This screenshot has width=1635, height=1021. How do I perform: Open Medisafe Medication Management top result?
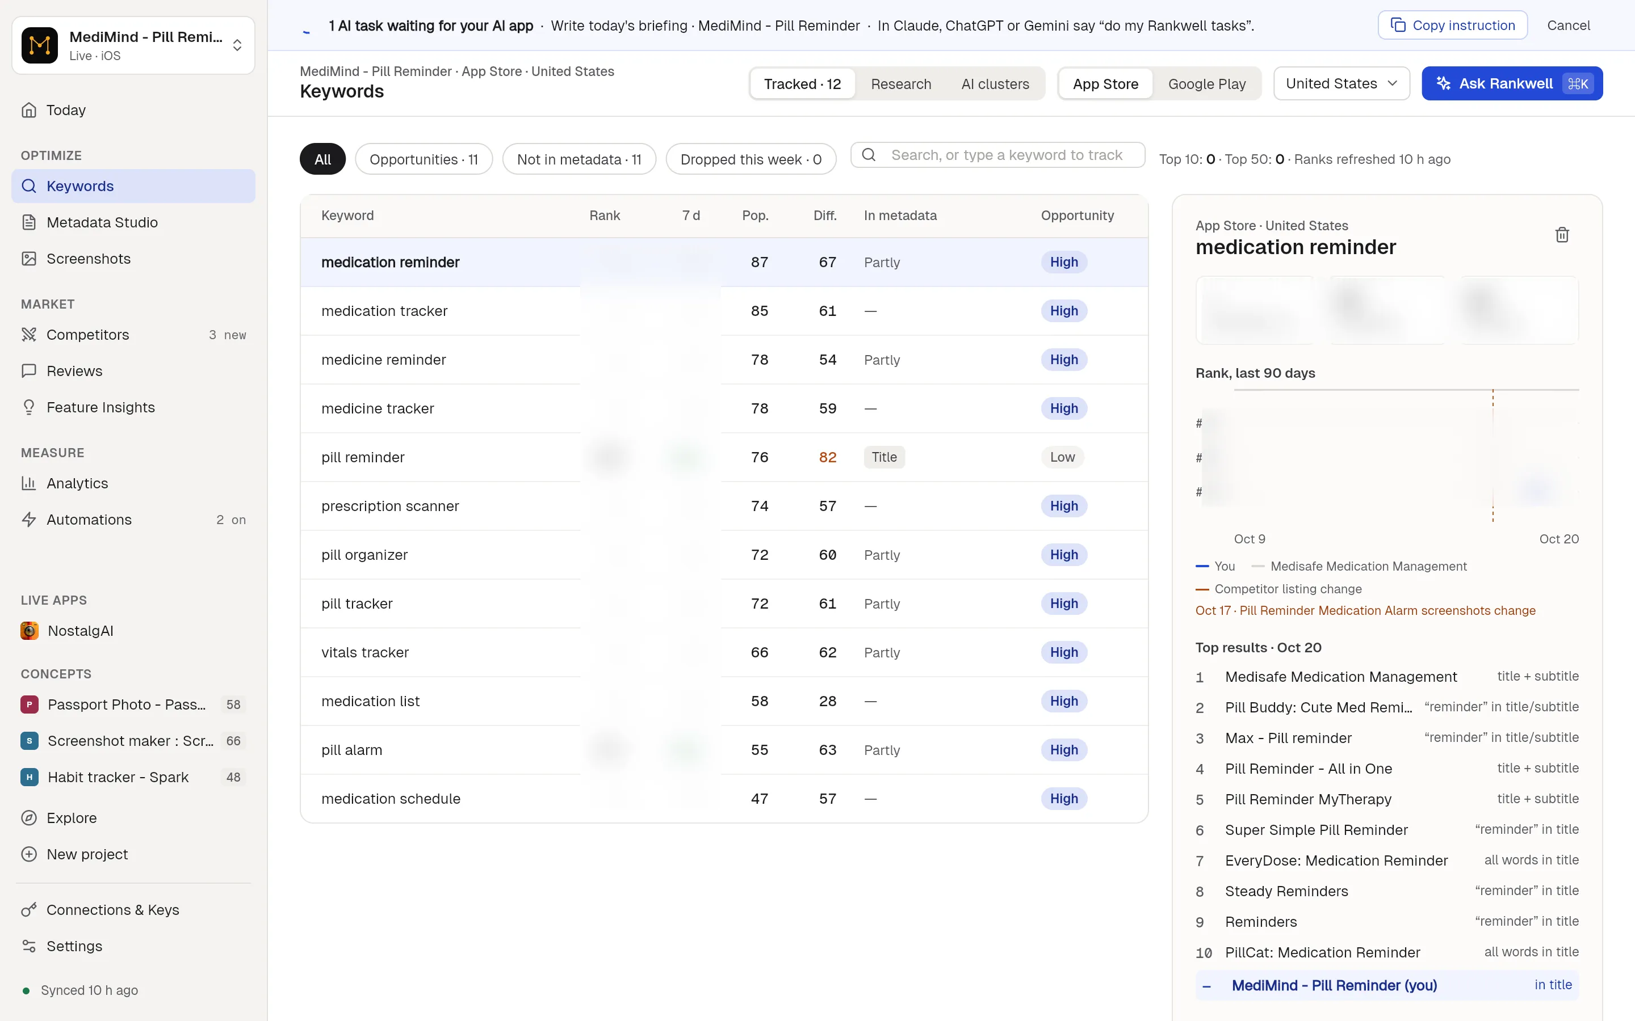1387,677
